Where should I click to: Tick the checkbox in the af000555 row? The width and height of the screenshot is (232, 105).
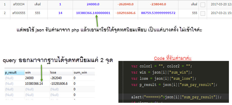tap(203, 13)
